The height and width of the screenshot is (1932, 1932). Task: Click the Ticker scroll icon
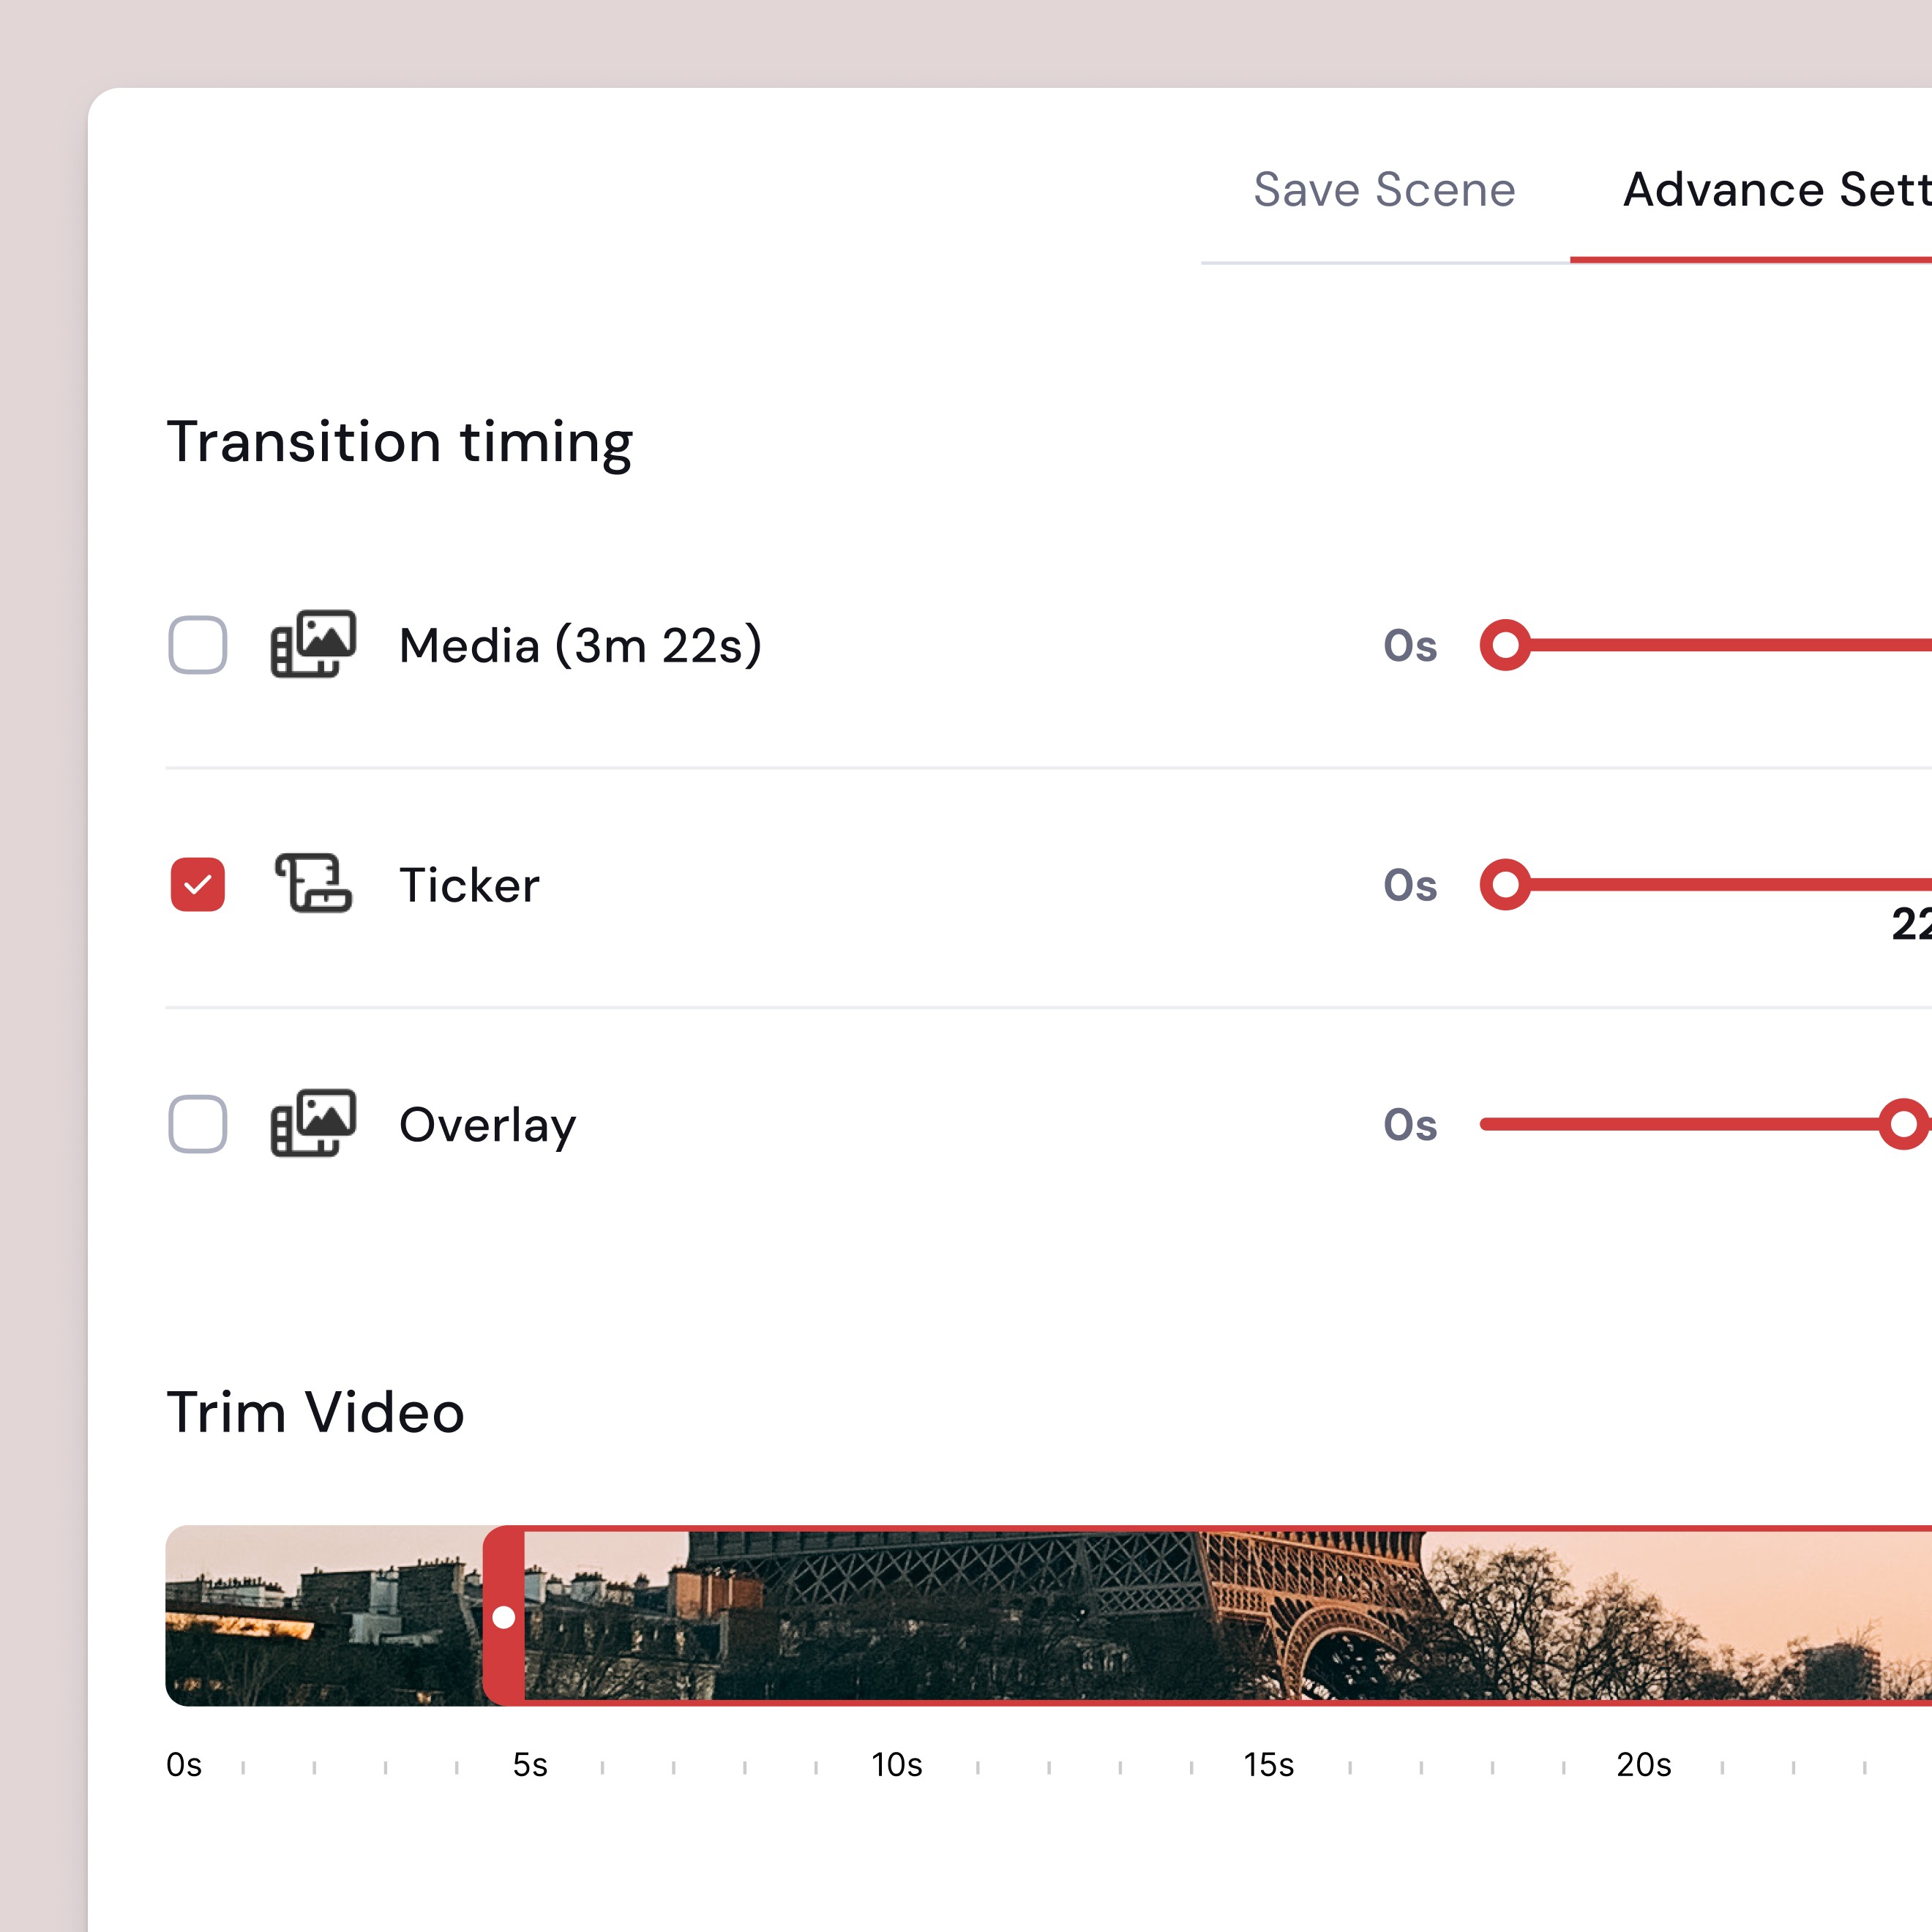(x=313, y=884)
